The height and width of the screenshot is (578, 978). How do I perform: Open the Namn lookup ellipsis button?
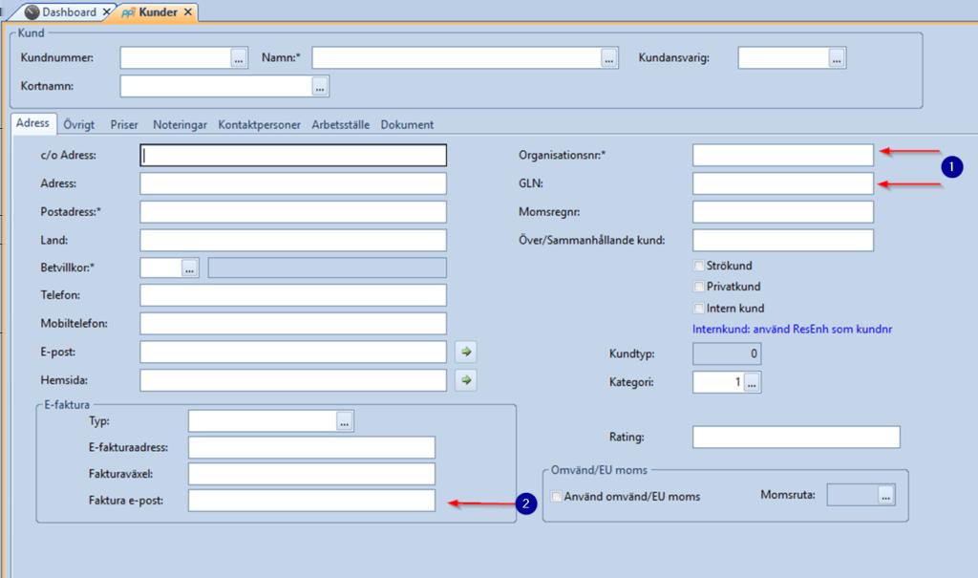tap(608, 58)
